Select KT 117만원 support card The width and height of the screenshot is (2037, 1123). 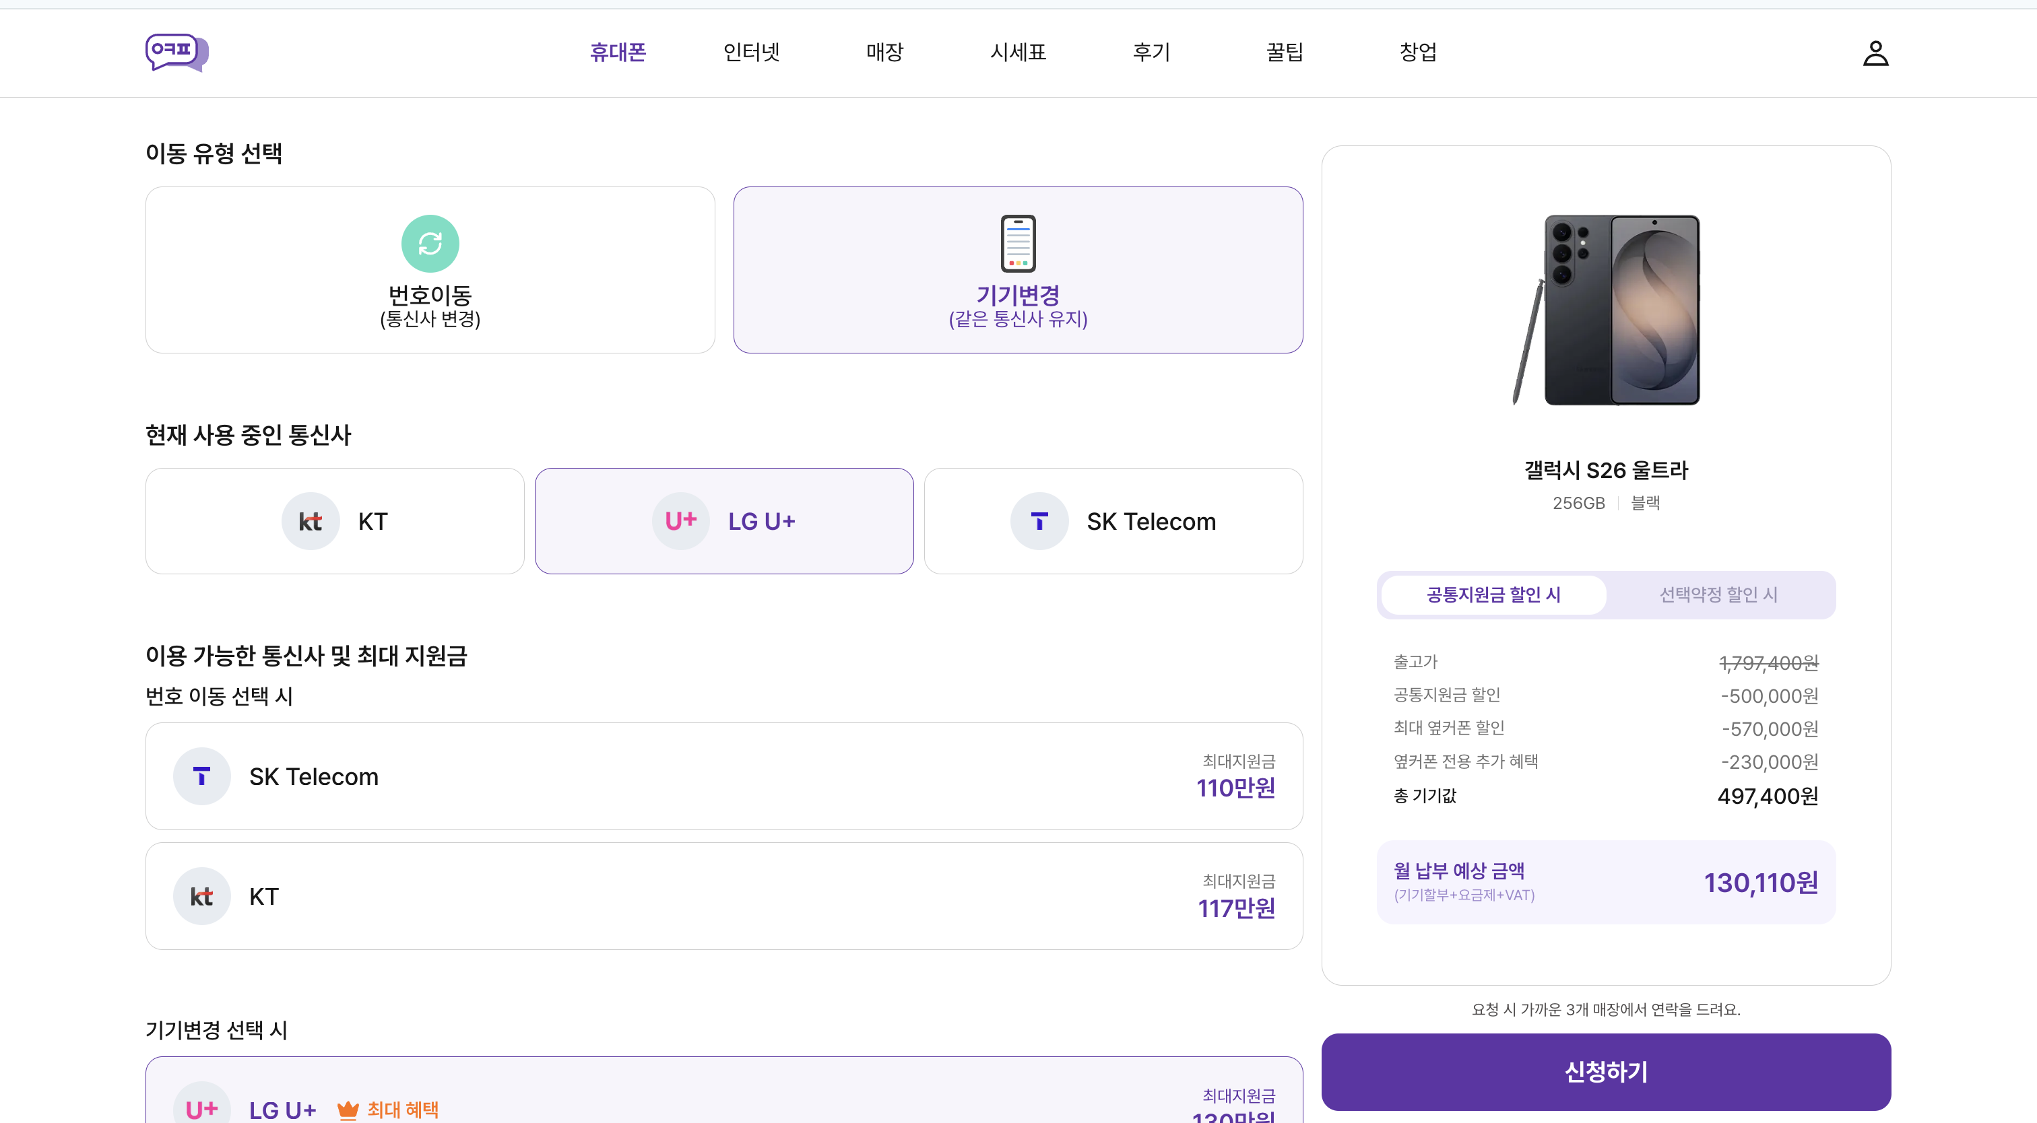723,896
